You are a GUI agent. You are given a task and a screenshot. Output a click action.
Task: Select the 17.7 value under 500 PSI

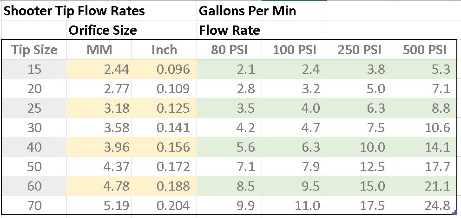click(x=425, y=166)
